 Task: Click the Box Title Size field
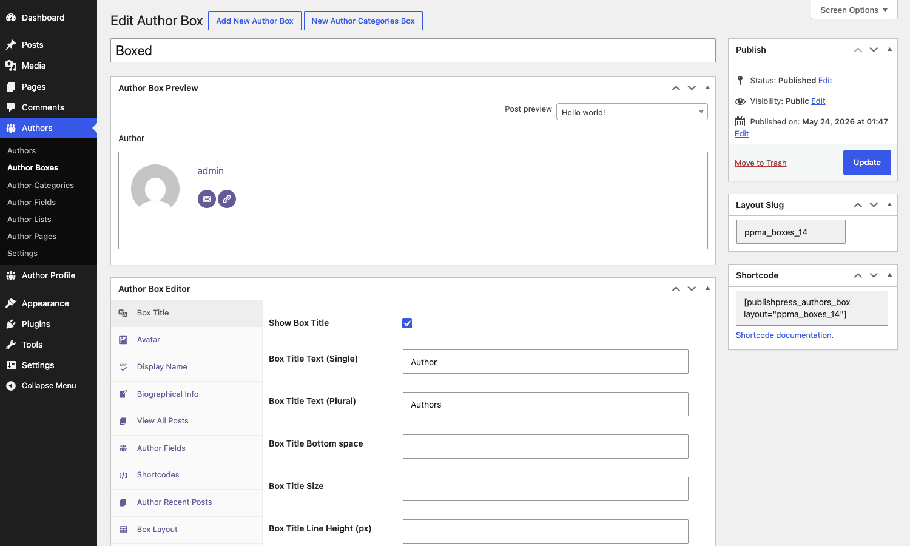pyautogui.click(x=545, y=489)
